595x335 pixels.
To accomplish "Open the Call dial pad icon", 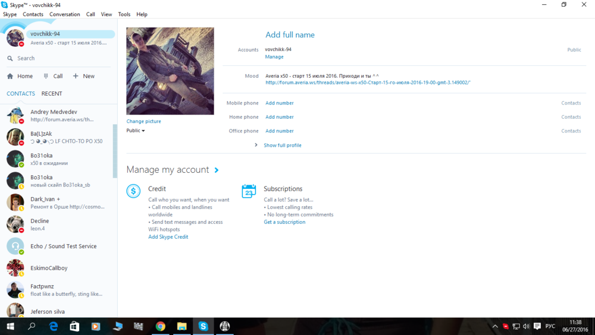I will pyautogui.click(x=46, y=76).
